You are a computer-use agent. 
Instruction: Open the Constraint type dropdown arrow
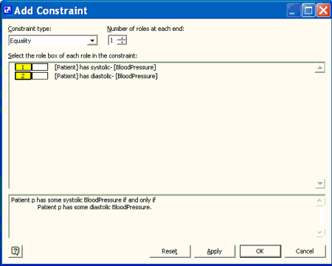pos(92,41)
